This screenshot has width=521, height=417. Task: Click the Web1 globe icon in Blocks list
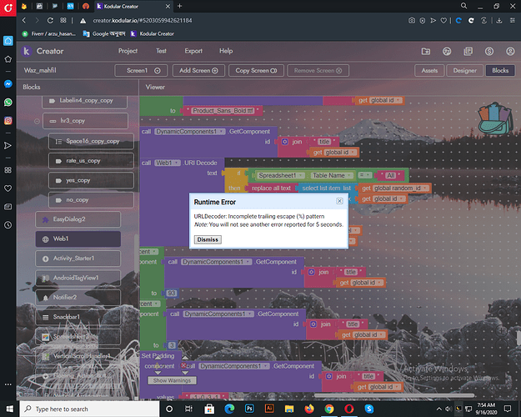pyautogui.click(x=46, y=239)
